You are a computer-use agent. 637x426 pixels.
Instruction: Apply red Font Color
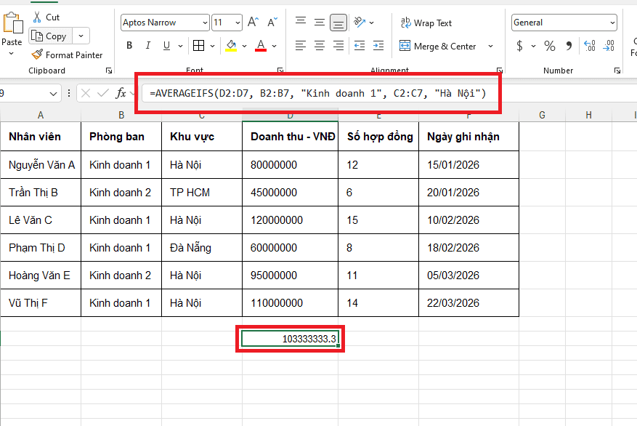261,46
